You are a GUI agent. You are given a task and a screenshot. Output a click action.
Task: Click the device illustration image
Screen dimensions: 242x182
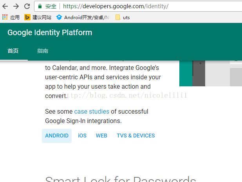(x=211, y=73)
